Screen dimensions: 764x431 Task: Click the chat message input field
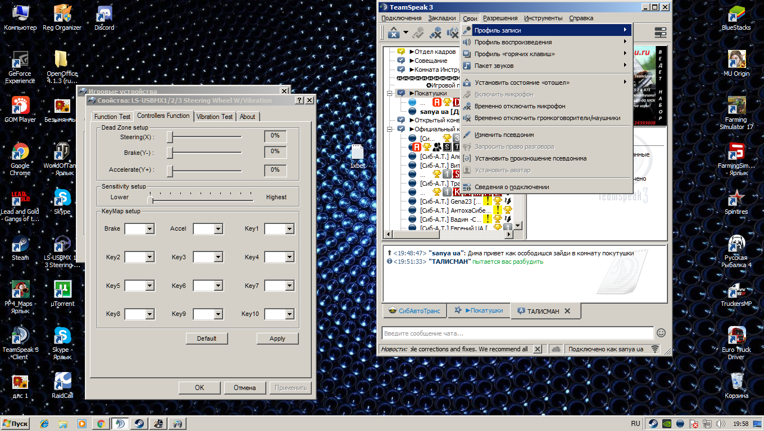[x=517, y=333]
